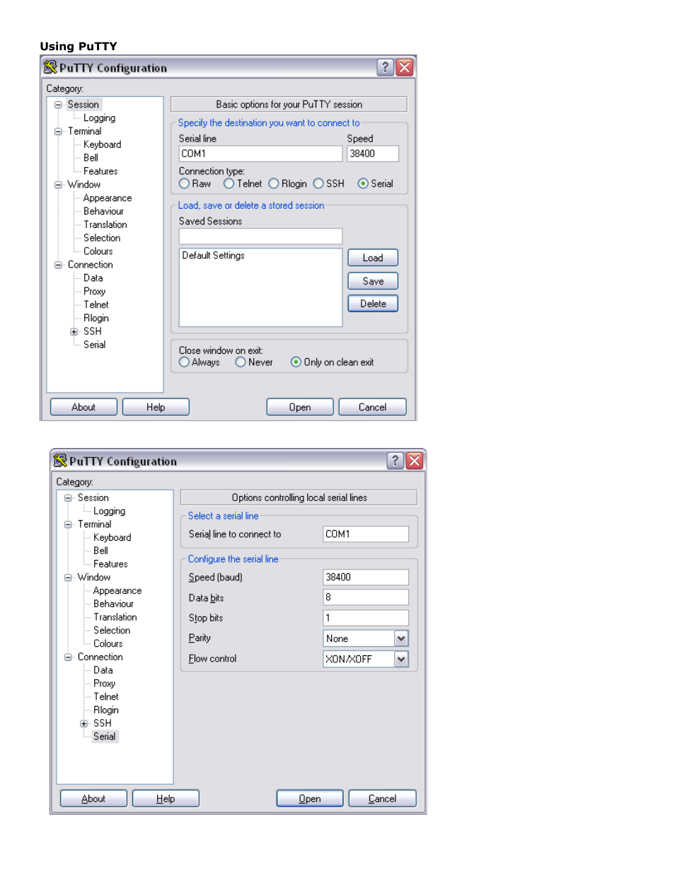Select Data in lower window category tree
The height and width of the screenshot is (874, 675).
click(103, 670)
